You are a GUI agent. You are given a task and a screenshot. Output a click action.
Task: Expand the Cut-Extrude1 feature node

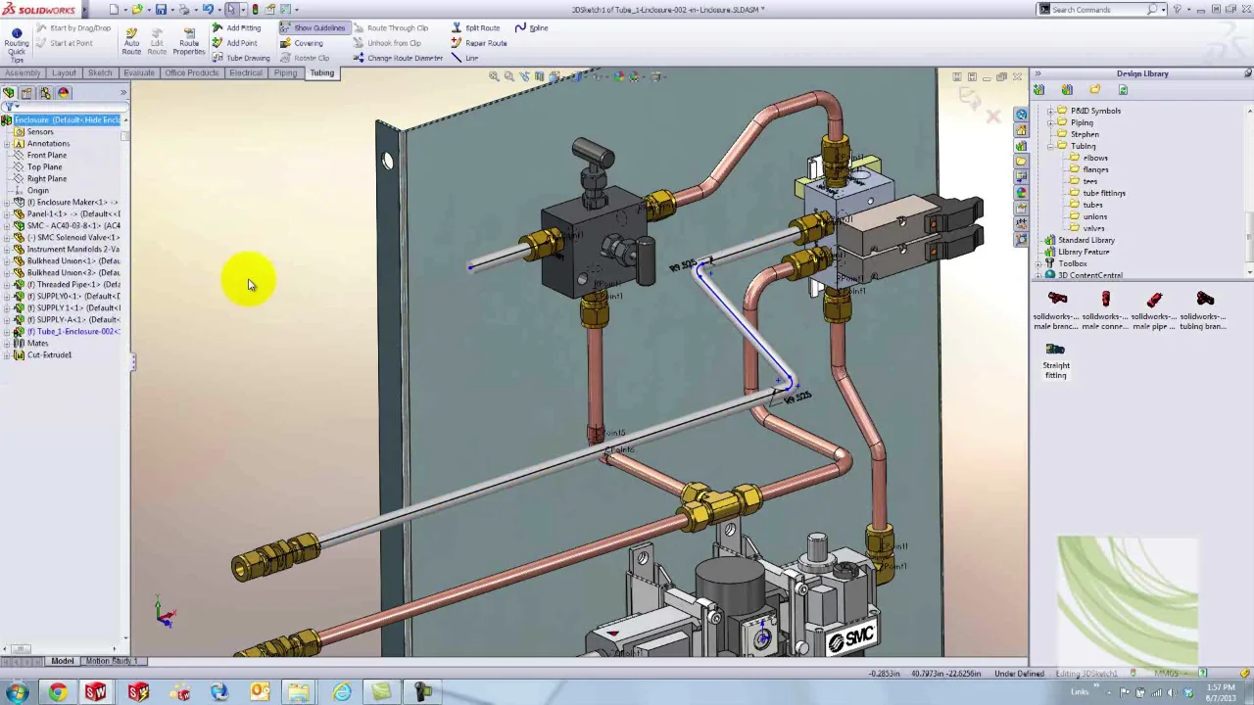tap(7, 355)
